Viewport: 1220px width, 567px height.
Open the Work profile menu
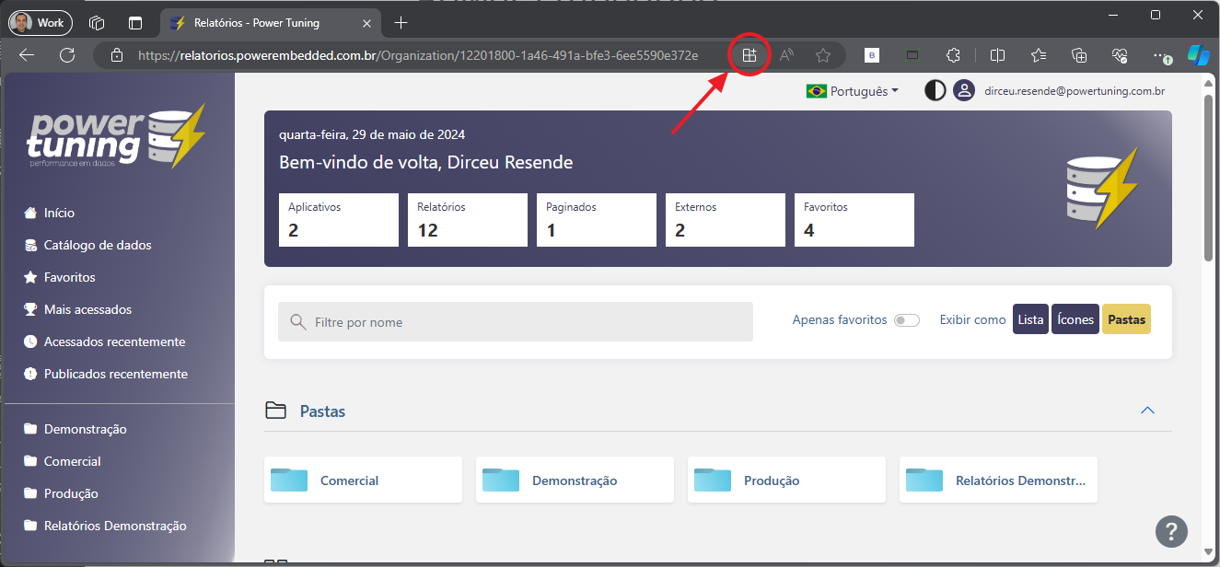[x=41, y=22]
